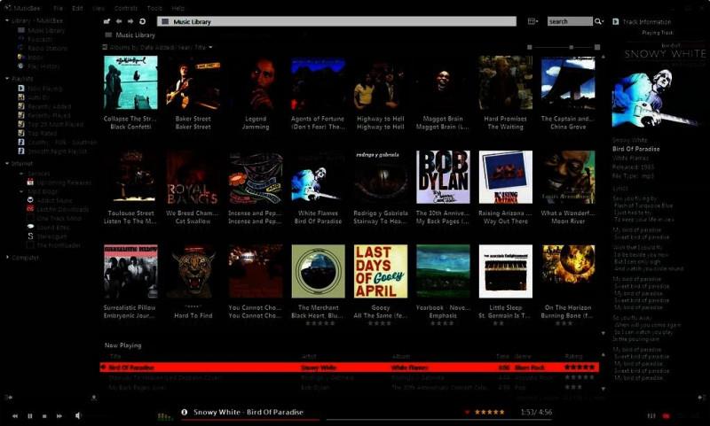
Task: Click the lock-tab icon left of back arrow
Action: 106,21
